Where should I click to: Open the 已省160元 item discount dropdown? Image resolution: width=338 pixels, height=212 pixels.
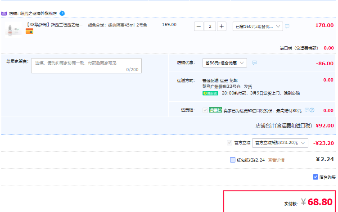click(x=257, y=27)
